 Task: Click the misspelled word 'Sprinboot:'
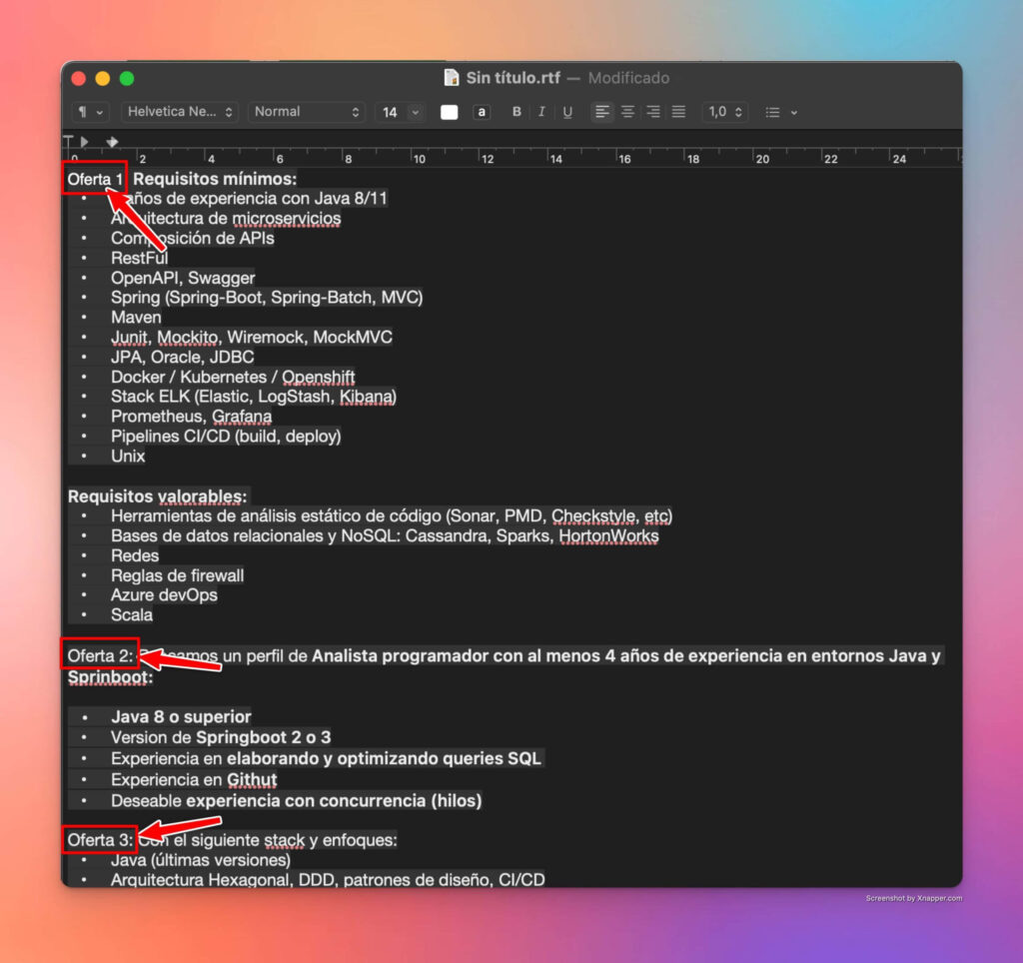110,677
